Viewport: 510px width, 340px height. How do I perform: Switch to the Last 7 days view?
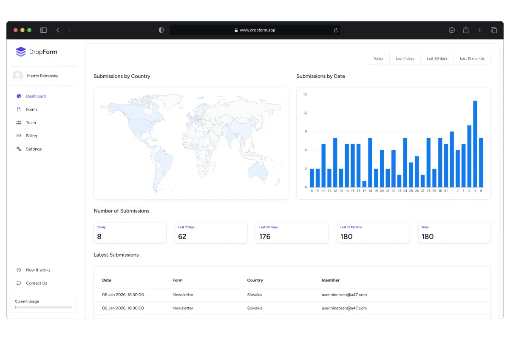click(405, 58)
